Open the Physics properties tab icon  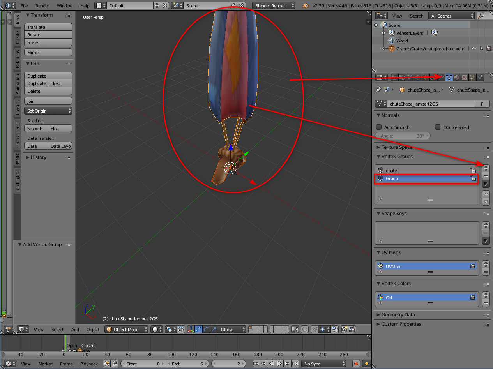pyautogui.click(x=480, y=77)
